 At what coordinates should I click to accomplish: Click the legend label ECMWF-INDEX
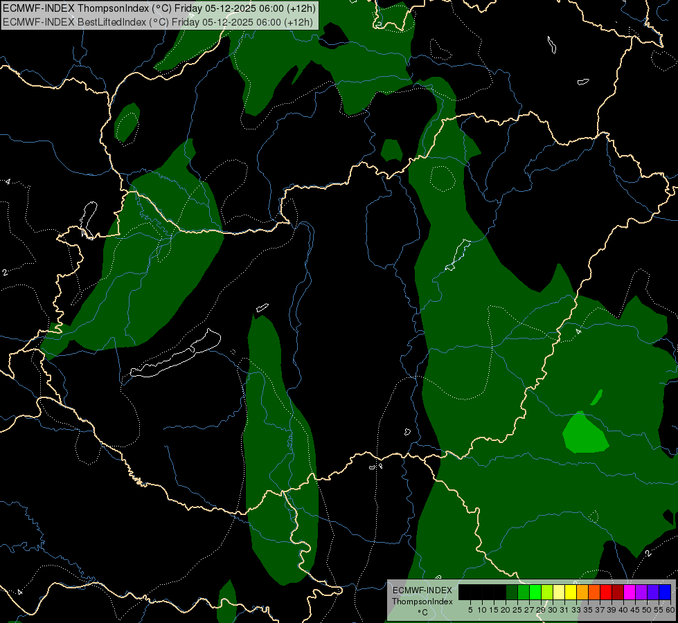(x=422, y=590)
